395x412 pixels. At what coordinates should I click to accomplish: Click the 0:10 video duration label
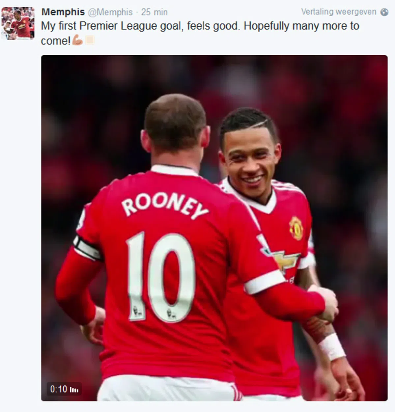point(58,389)
